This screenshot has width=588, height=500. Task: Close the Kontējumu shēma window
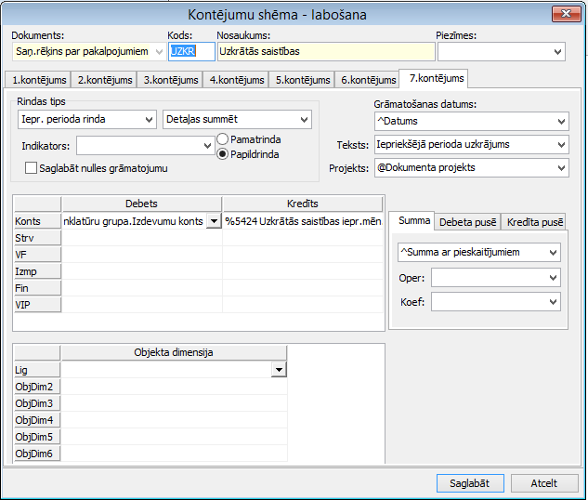coord(560,14)
